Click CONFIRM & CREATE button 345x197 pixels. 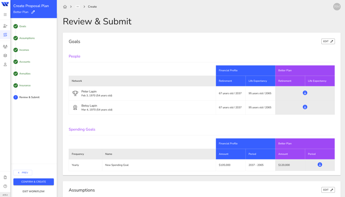coord(33,182)
